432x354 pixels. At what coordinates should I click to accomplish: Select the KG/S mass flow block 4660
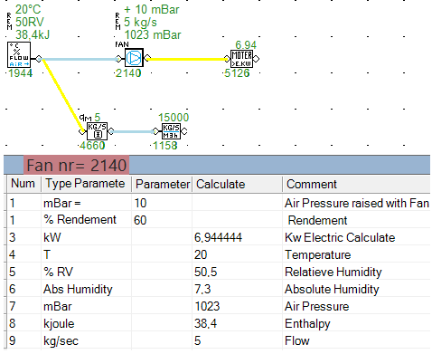(x=97, y=131)
